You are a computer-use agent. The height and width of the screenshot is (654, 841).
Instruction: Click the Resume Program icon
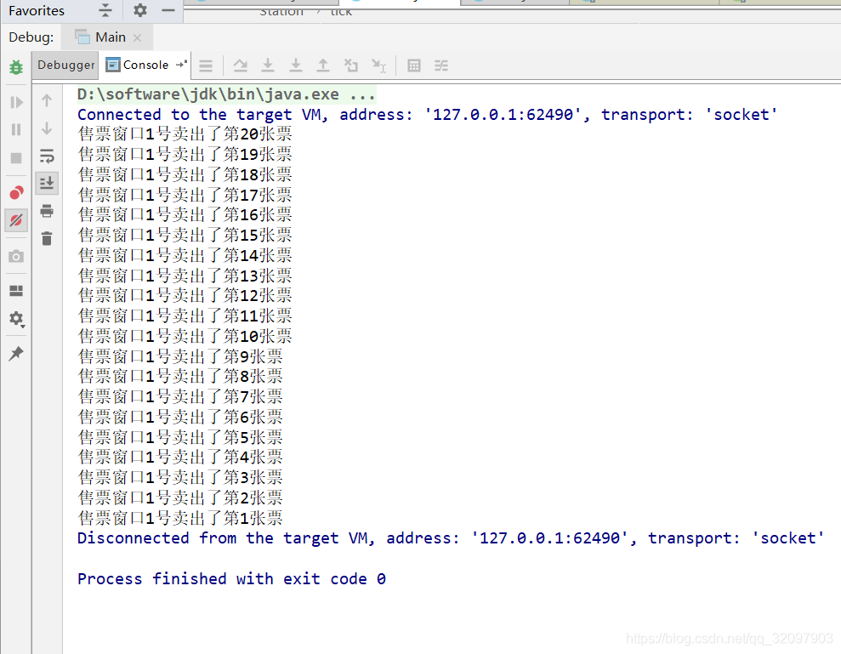[x=16, y=102]
